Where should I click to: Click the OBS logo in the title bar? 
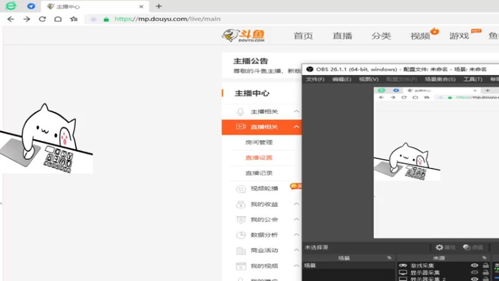point(309,69)
